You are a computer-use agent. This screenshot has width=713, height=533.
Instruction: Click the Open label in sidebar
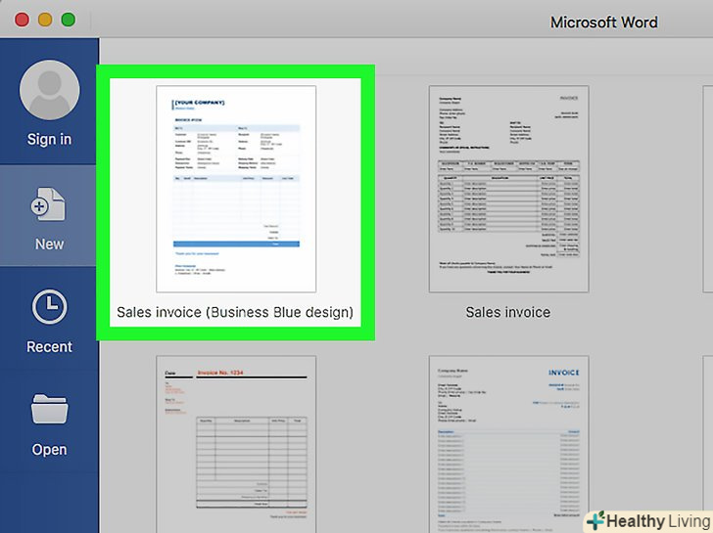pos(49,450)
